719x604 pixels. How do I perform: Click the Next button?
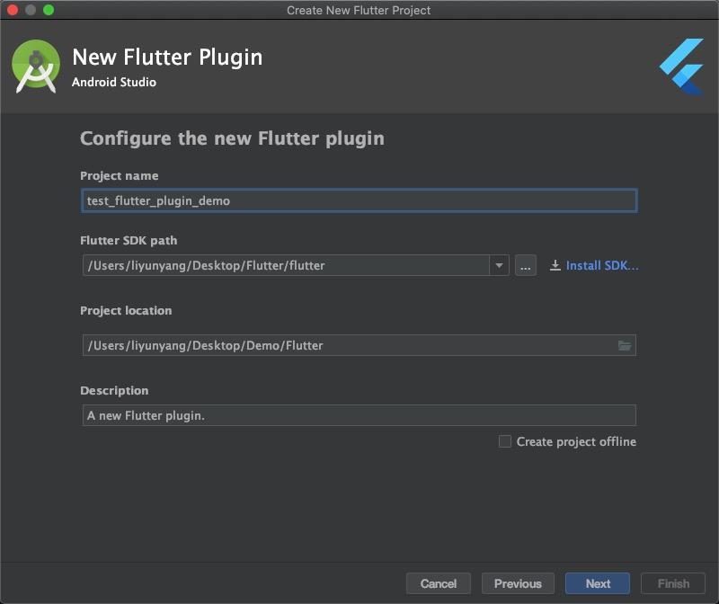tap(598, 583)
